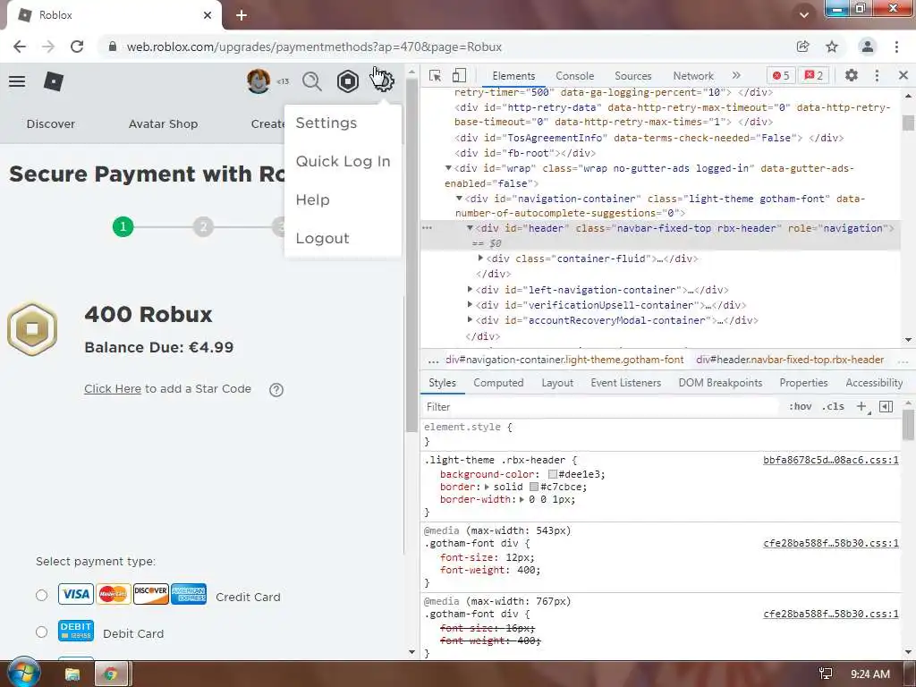Open the DevTools three-dot customize menu
916x687 pixels.
point(877,75)
